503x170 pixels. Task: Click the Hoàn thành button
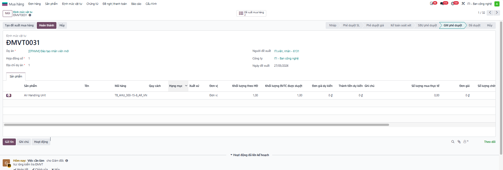[x=46, y=25]
